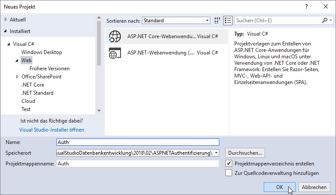This screenshot has width=336, height=195.
Task: Close the Neues Projekt dialog
Action: tap(326, 7)
